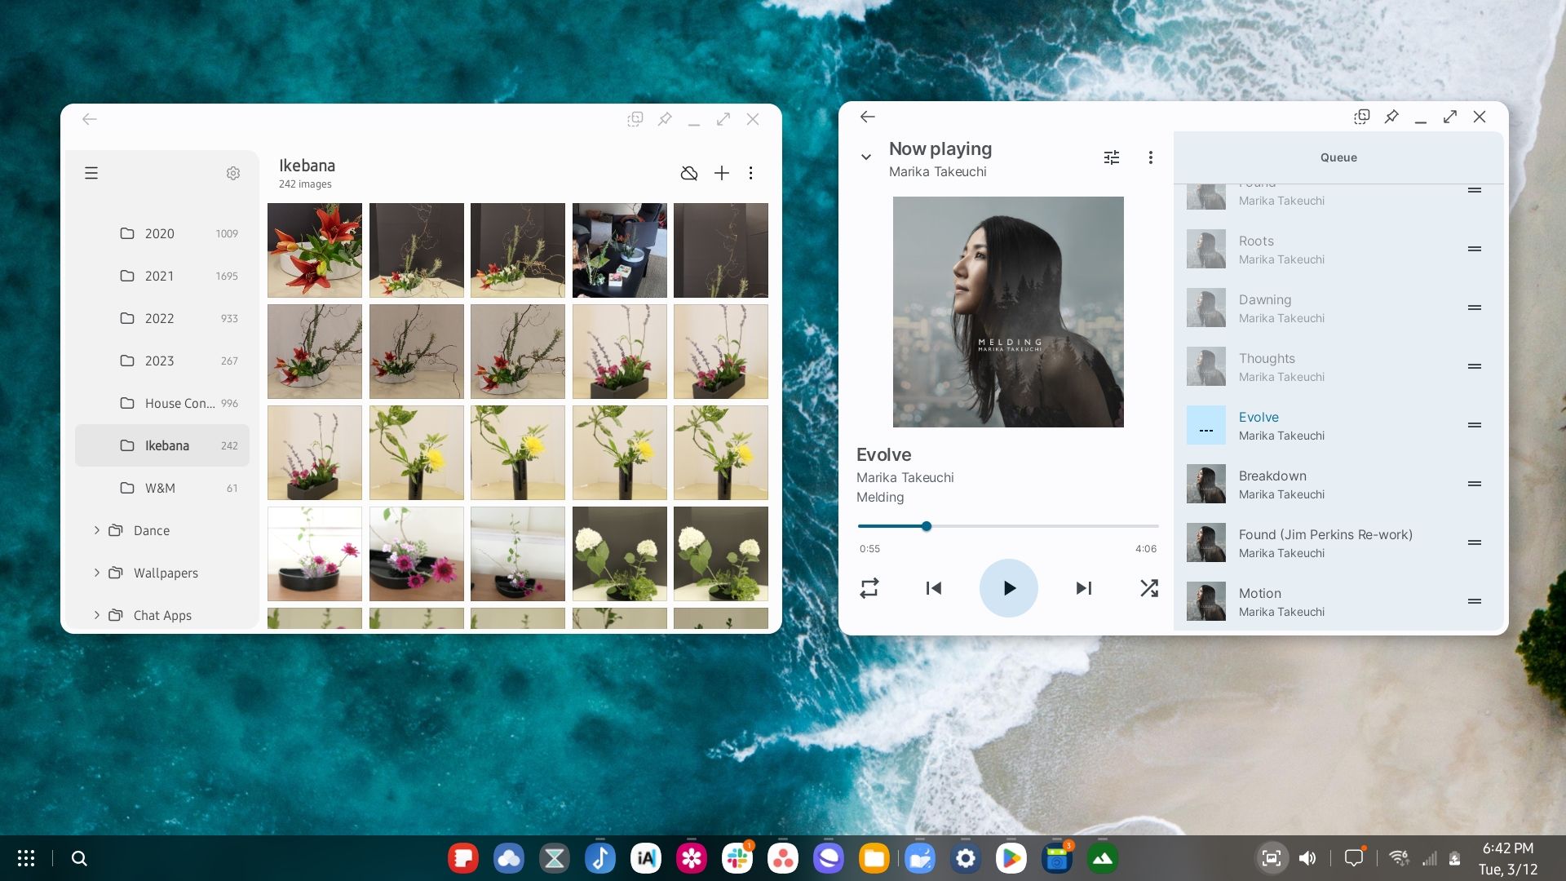Screen dimensions: 1566x881
Task: Click the play button to resume Evolve
Action: (1008, 588)
